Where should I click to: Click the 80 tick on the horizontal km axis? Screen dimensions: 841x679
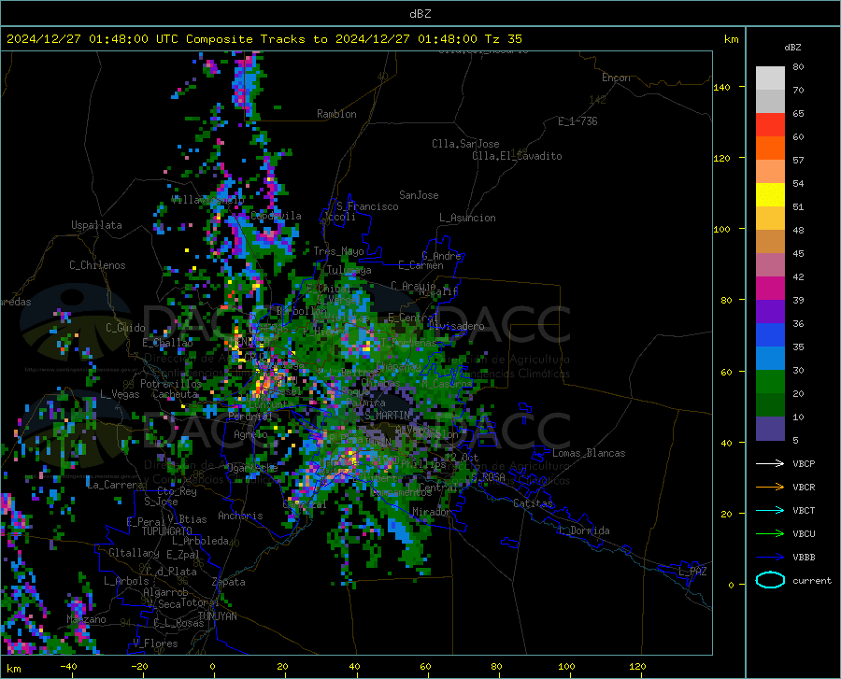496,666
